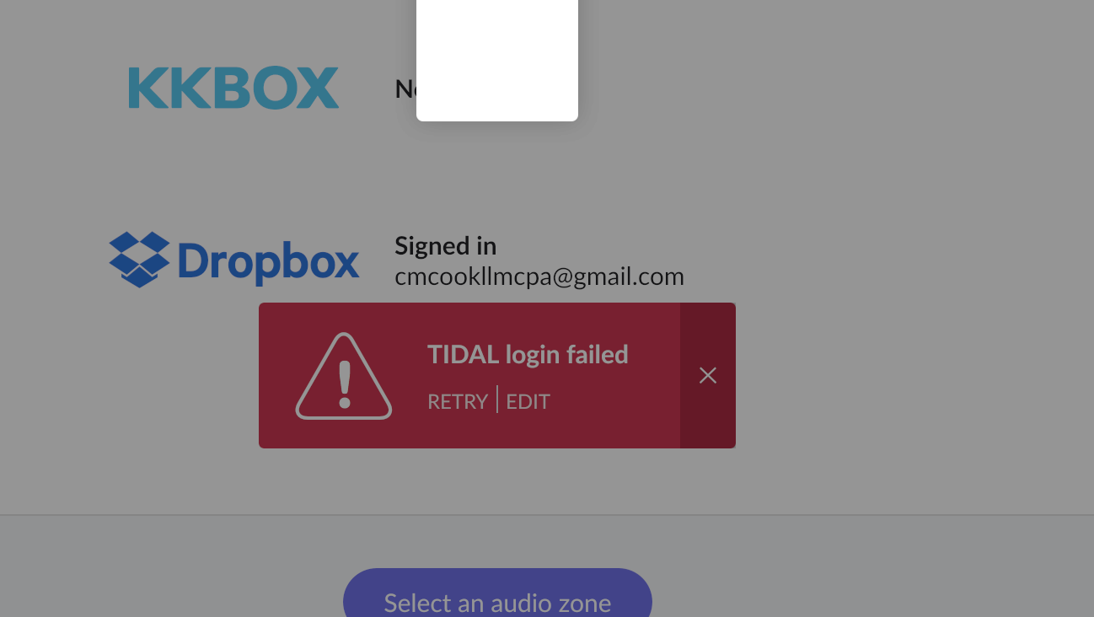Click the TIDAL login failed heading
The image size is (1094, 617).
click(x=528, y=354)
